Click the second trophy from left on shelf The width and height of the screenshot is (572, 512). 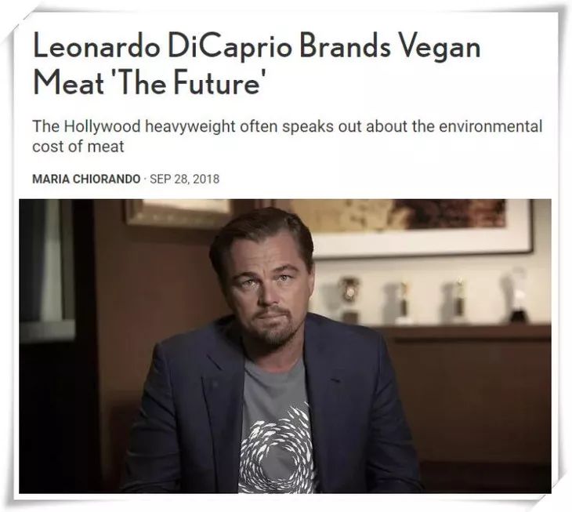click(x=399, y=303)
